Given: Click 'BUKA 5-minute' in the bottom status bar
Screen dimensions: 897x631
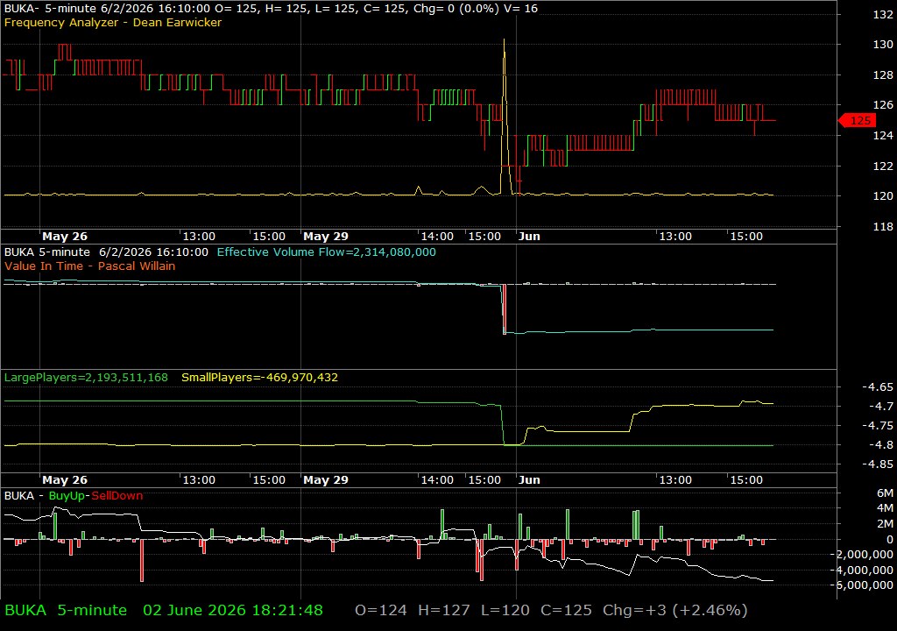Looking at the screenshot, I should [65, 610].
